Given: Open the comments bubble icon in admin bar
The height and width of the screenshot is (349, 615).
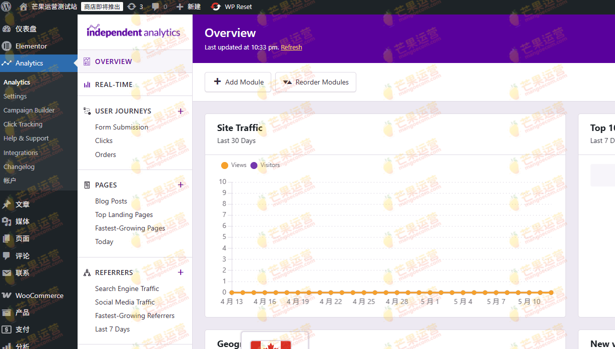Looking at the screenshot, I should (156, 6).
